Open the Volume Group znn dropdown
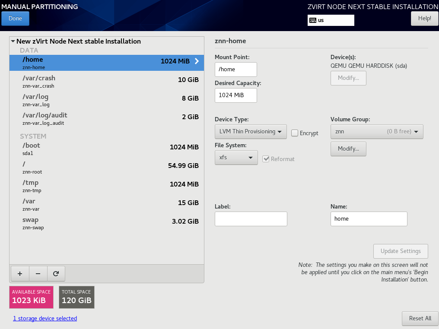This screenshot has height=329, width=439. point(377,132)
